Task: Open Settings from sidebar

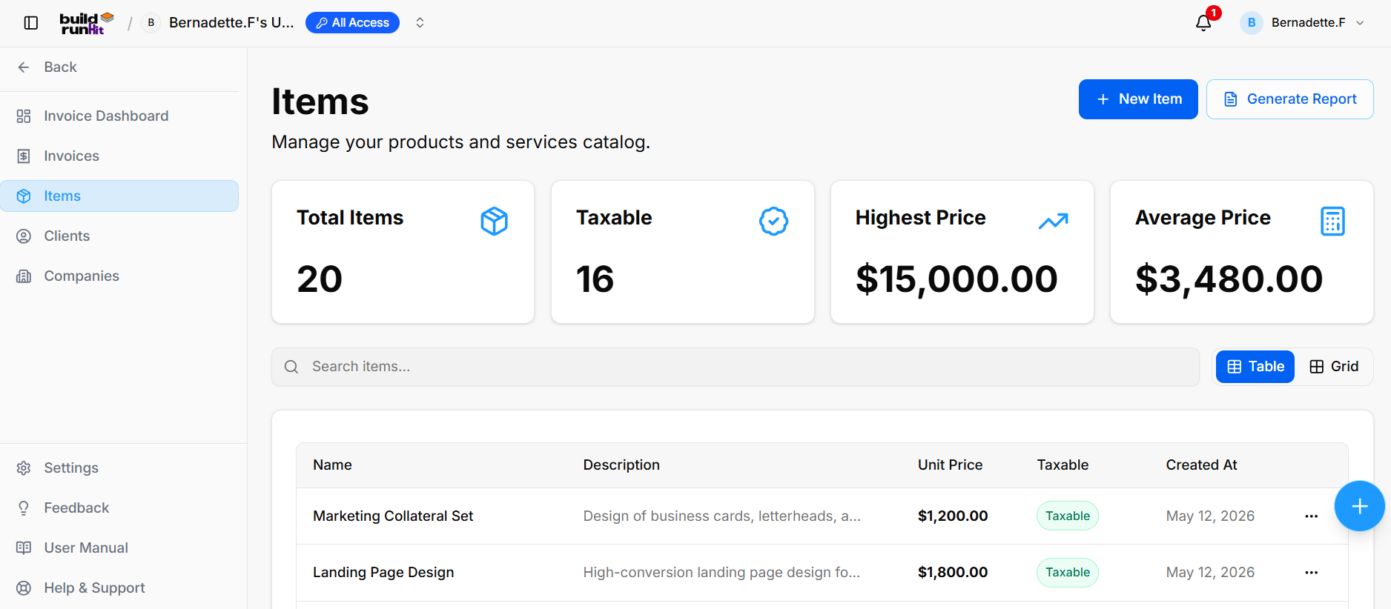Action: pyautogui.click(x=119, y=468)
